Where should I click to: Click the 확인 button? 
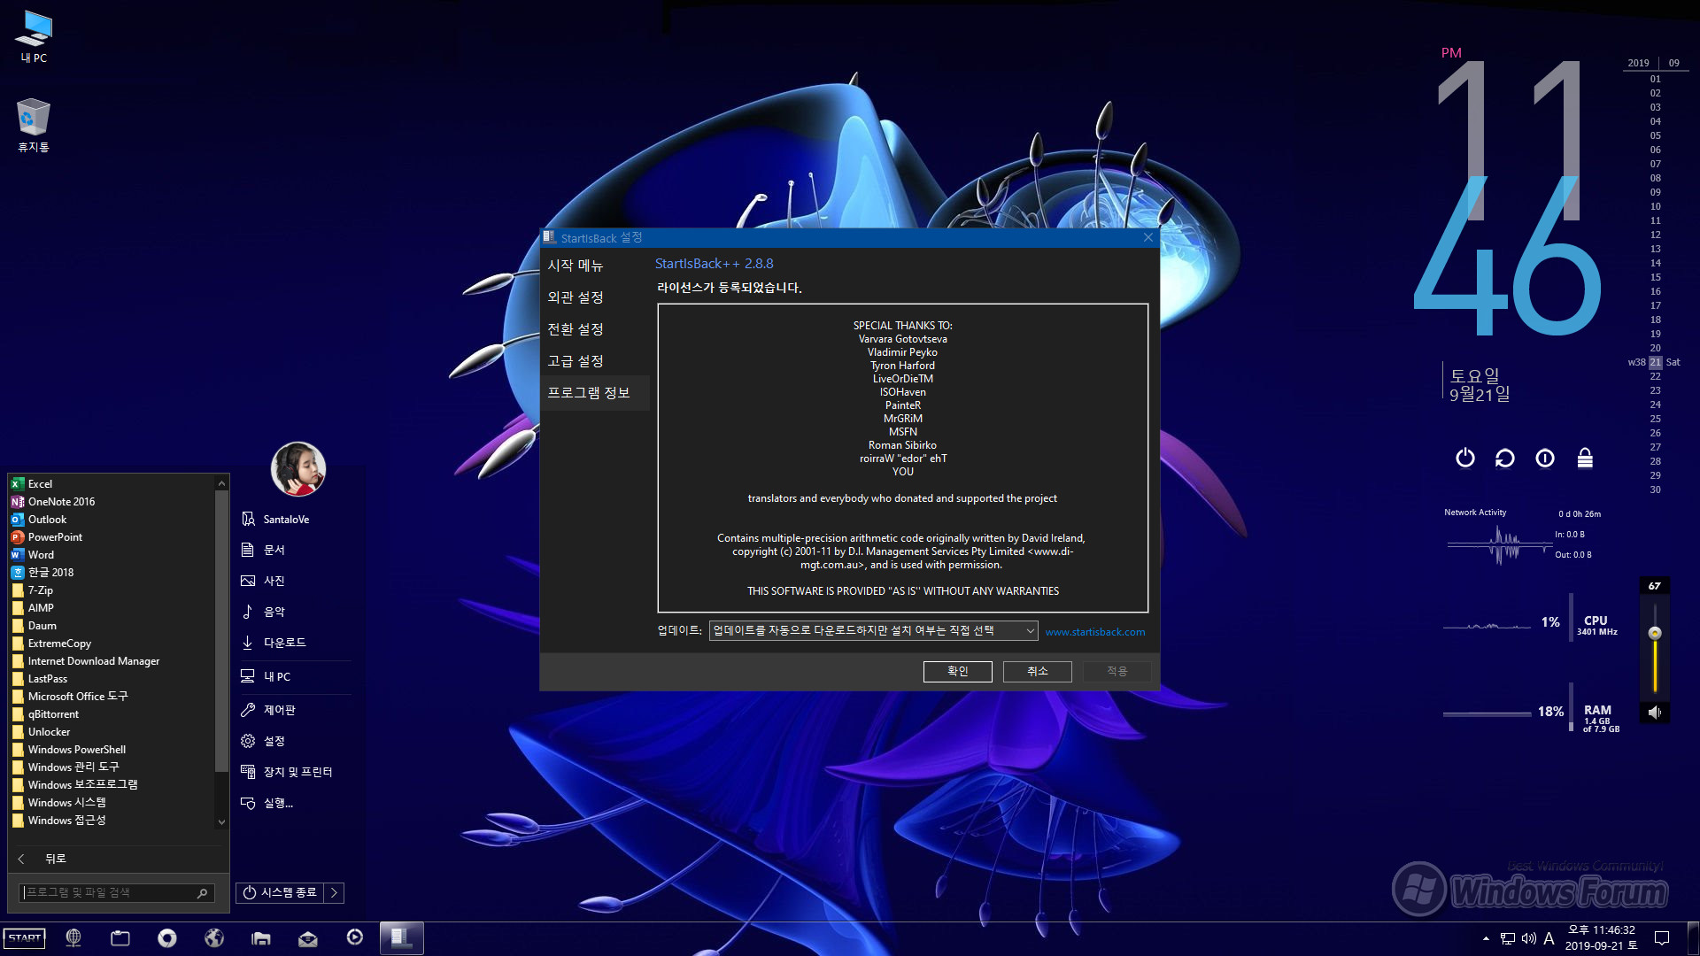pyautogui.click(x=958, y=672)
